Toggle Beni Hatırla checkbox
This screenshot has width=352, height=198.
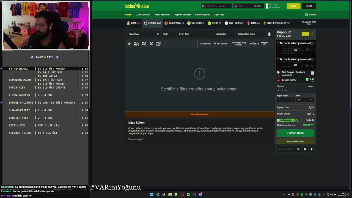tap(267, 4)
